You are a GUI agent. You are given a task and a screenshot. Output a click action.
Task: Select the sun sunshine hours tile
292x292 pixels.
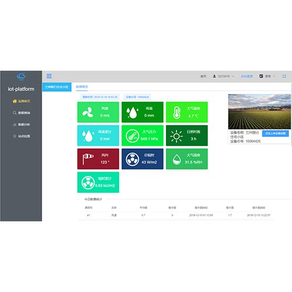pos(187,135)
